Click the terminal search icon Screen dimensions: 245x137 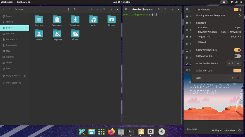(159, 9)
